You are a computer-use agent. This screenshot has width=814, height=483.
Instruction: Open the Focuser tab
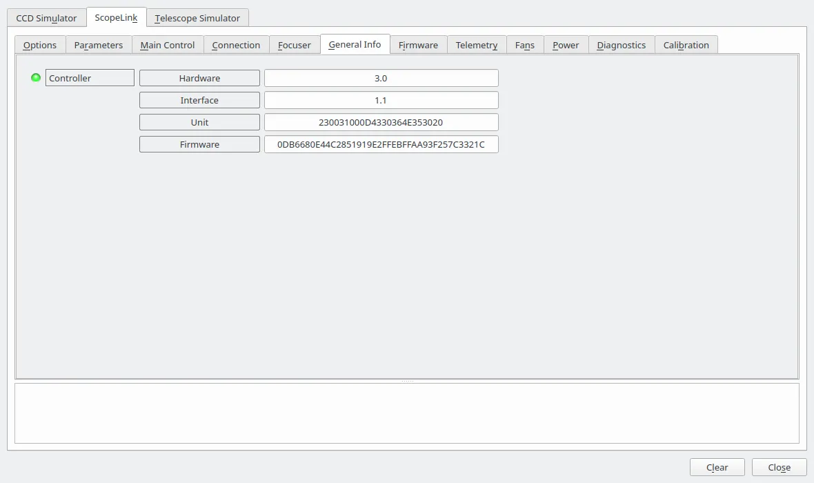click(x=295, y=45)
